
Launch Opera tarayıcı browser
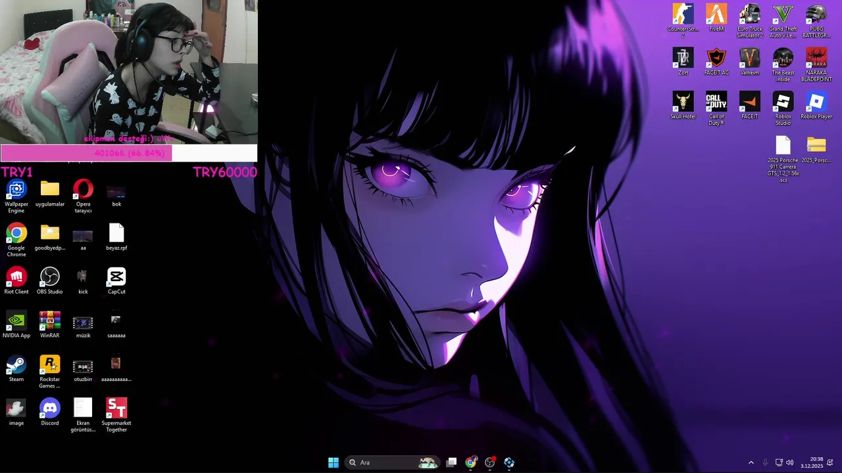point(83,196)
